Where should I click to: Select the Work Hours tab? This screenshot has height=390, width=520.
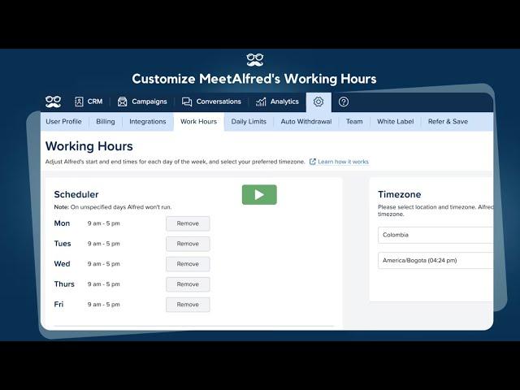pos(198,121)
